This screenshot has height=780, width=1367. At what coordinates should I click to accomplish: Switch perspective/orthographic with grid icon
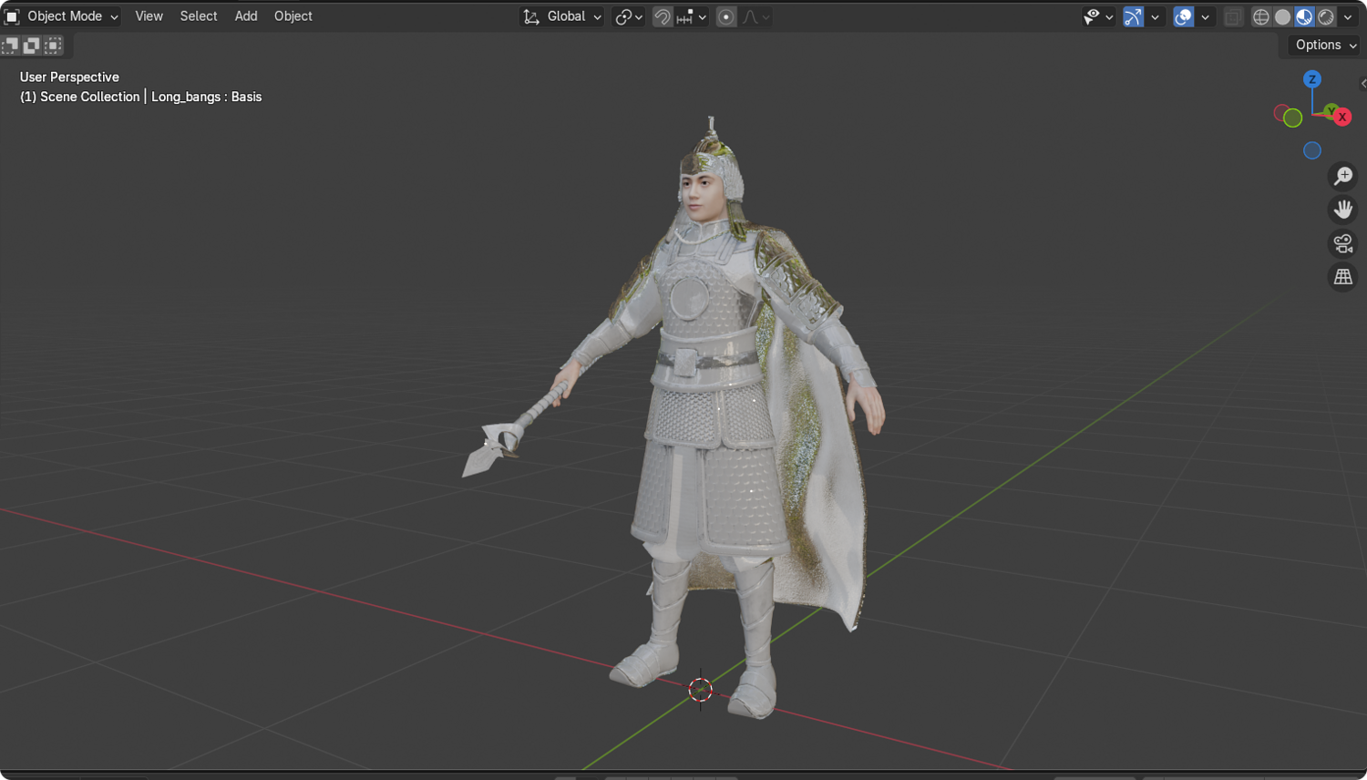(1343, 277)
